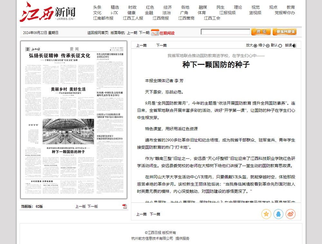Select 江南都市报 newspaper tab
The width and height of the screenshot is (322, 244).
pos(103,18)
